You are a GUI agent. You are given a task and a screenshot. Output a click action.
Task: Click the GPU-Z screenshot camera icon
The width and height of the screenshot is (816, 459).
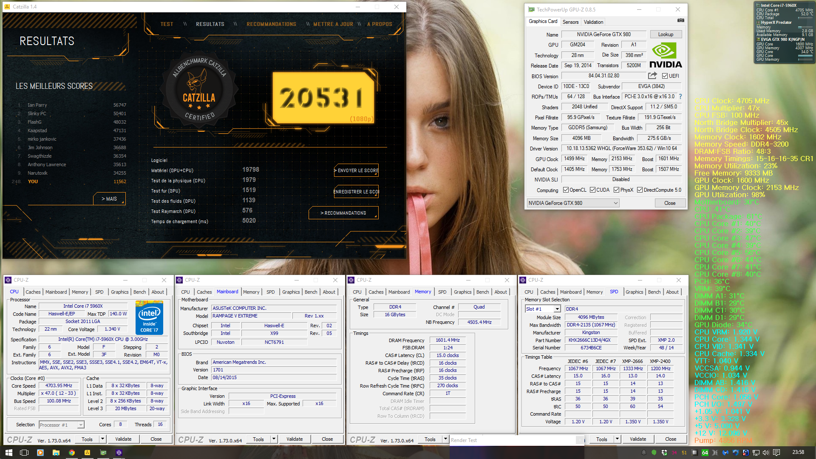click(x=680, y=20)
